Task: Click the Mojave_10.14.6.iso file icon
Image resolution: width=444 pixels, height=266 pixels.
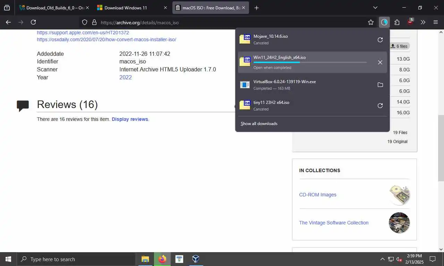Action: click(x=245, y=39)
